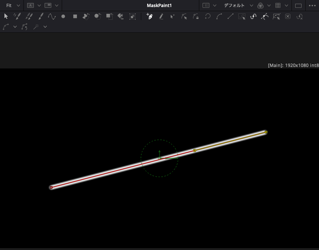
Task: Click the MaskPaint1 viewer title
Action: click(x=159, y=6)
